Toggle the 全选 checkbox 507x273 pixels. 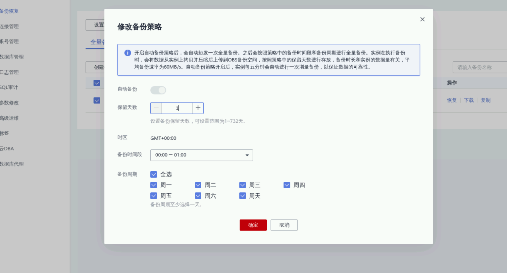(154, 174)
